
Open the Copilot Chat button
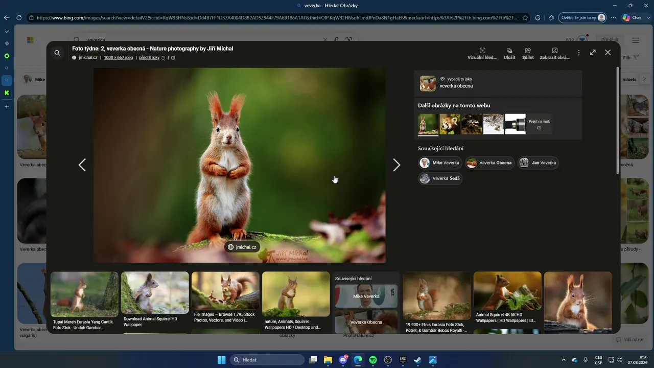click(x=632, y=17)
